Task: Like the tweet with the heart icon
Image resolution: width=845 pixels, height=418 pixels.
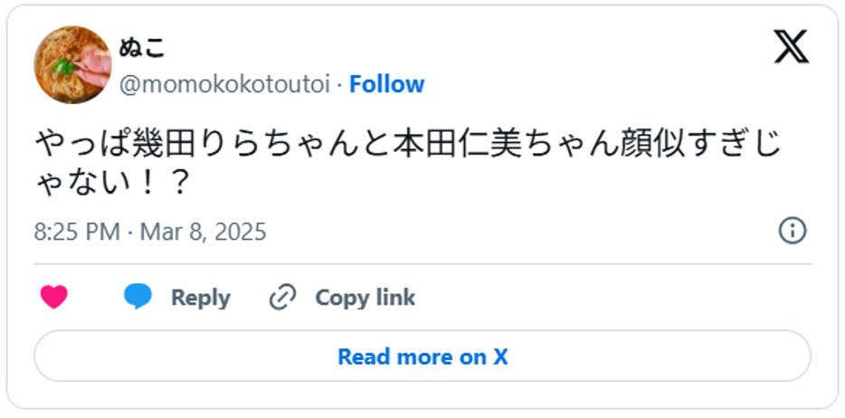Action: pyautogui.click(x=54, y=298)
